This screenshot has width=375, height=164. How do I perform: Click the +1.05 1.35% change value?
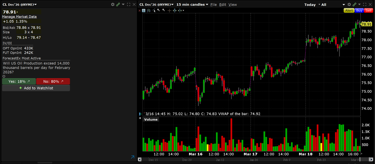(15, 22)
